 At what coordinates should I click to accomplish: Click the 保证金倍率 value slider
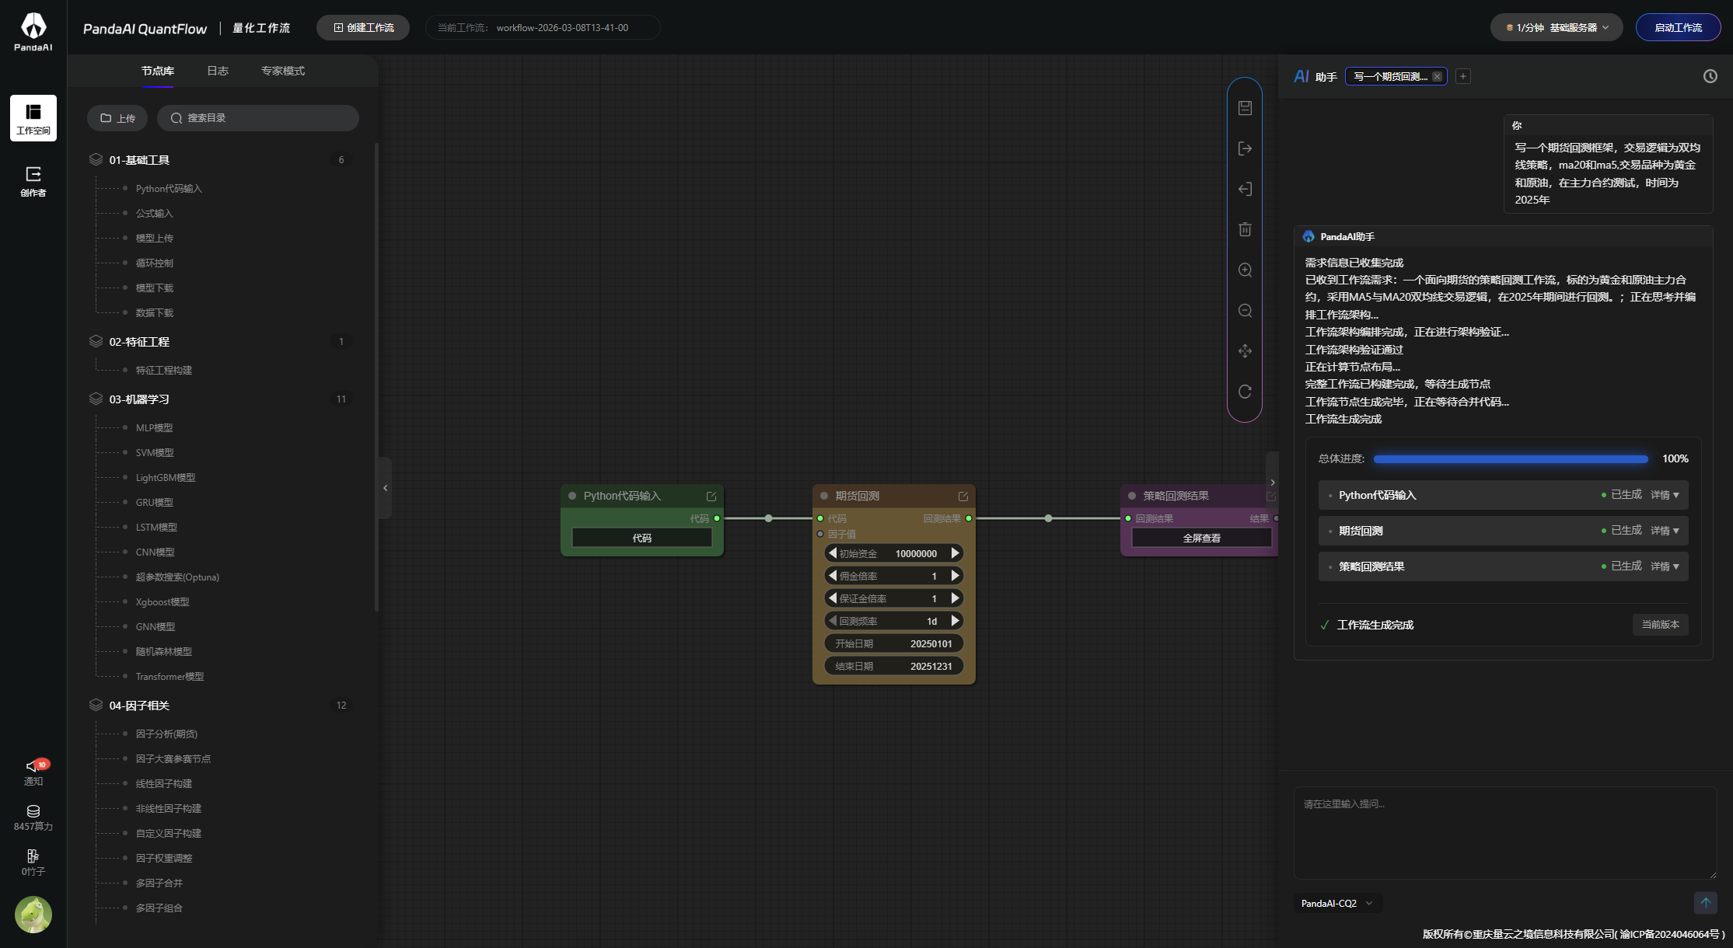click(x=893, y=598)
